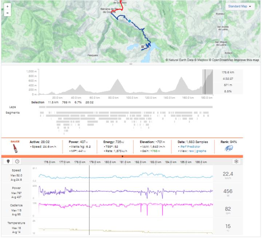This screenshot has height=238, width=262.
Task: Open the OpenStreetMap attribution link
Action: click(x=220, y=60)
